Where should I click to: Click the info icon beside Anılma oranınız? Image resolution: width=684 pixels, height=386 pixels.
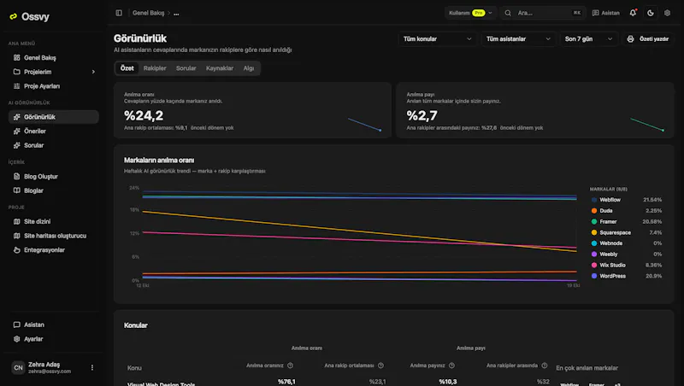tap(290, 366)
